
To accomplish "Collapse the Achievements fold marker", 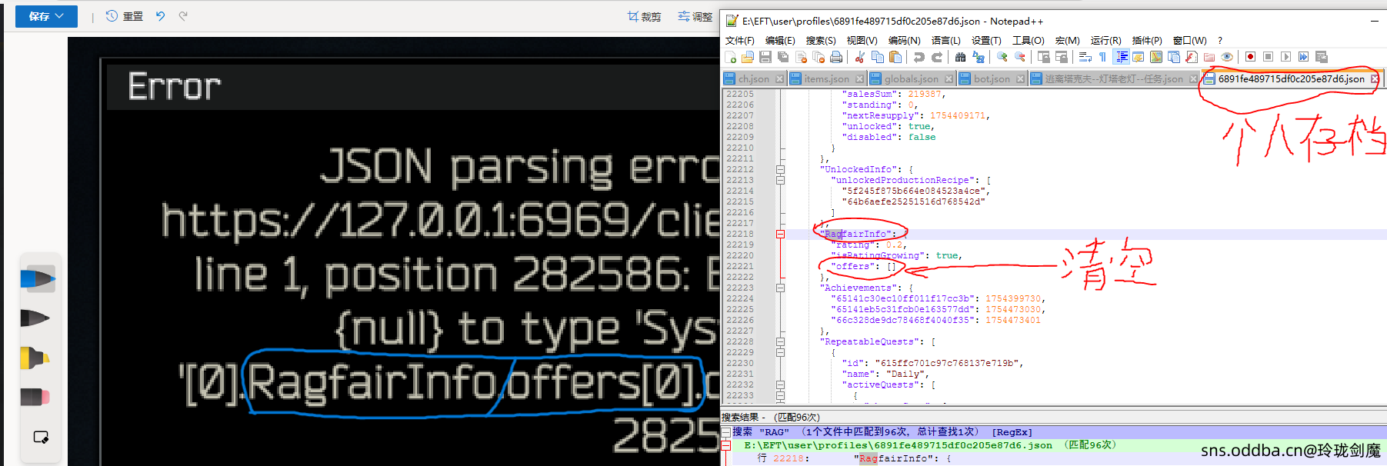I will [780, 288].
